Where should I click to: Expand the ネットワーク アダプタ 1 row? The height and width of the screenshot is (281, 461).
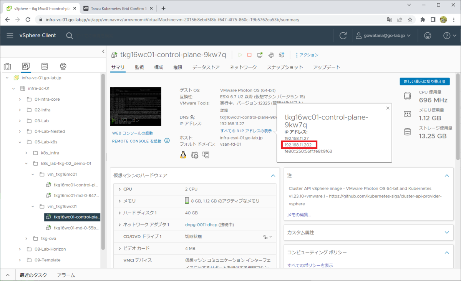119,225
